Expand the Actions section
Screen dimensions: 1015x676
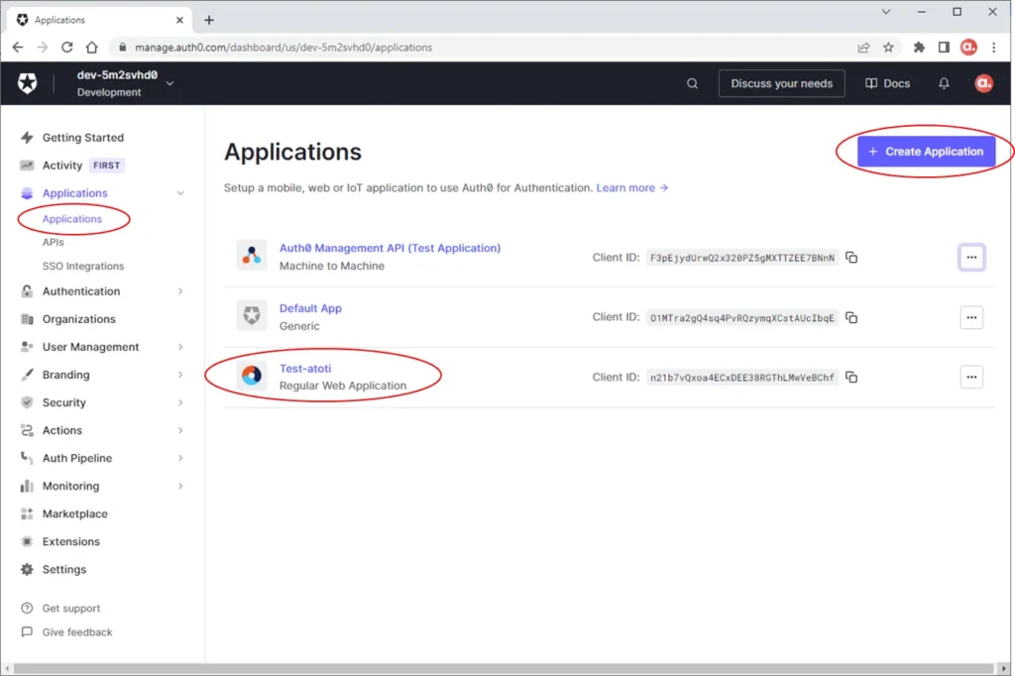180,430
